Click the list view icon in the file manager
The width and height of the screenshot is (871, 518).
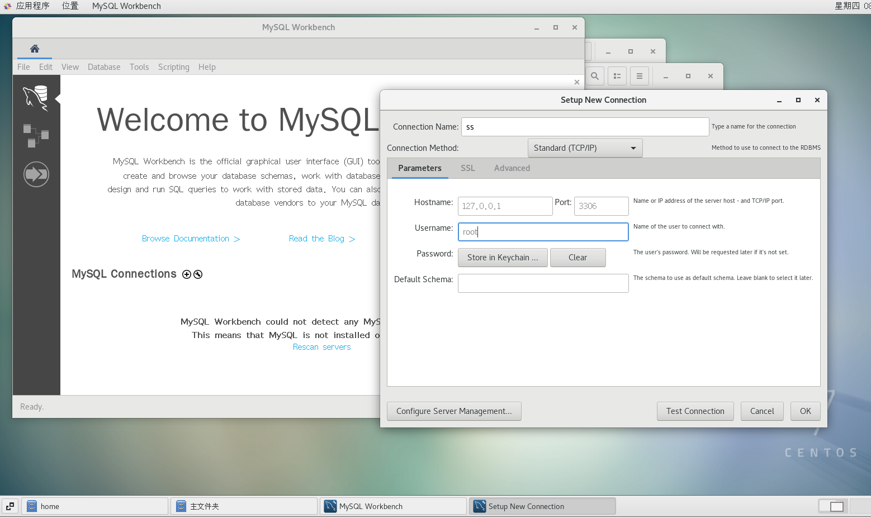(x=617, y=75)
